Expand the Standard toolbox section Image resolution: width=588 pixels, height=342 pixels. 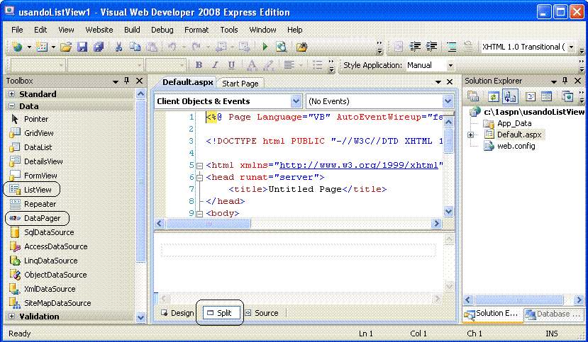pyautogui.click(x=11, y=94)
